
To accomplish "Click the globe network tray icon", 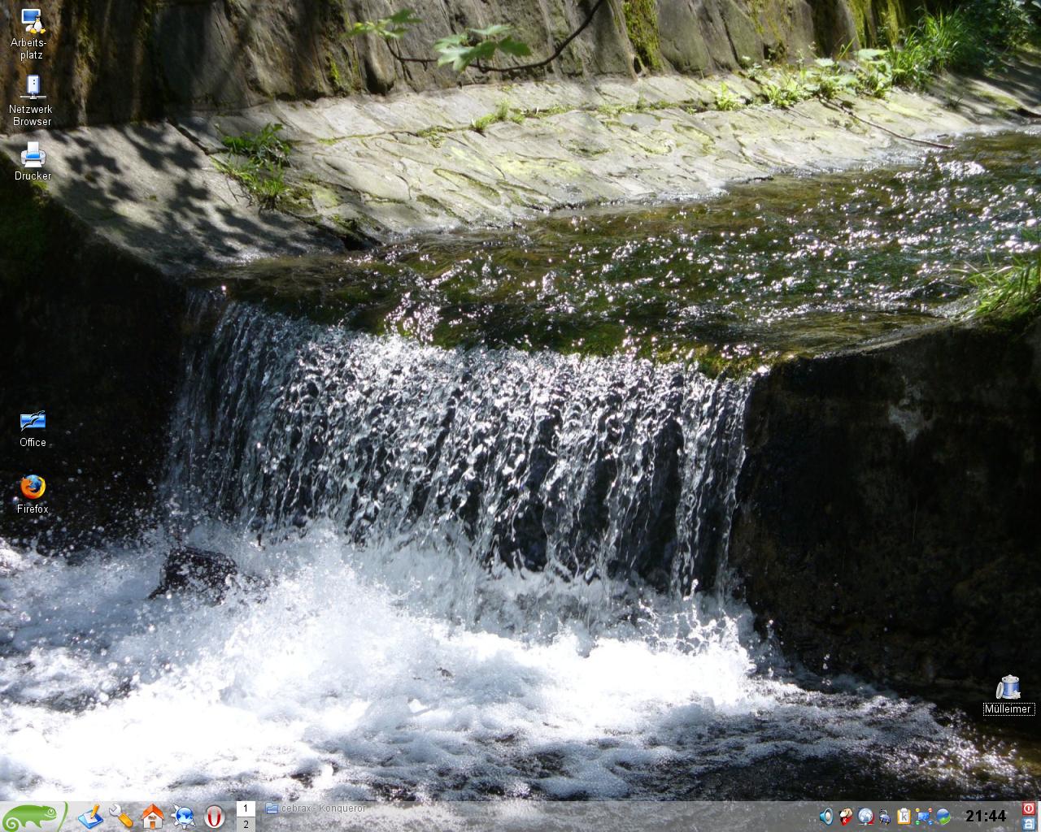I will click(865, 817).
